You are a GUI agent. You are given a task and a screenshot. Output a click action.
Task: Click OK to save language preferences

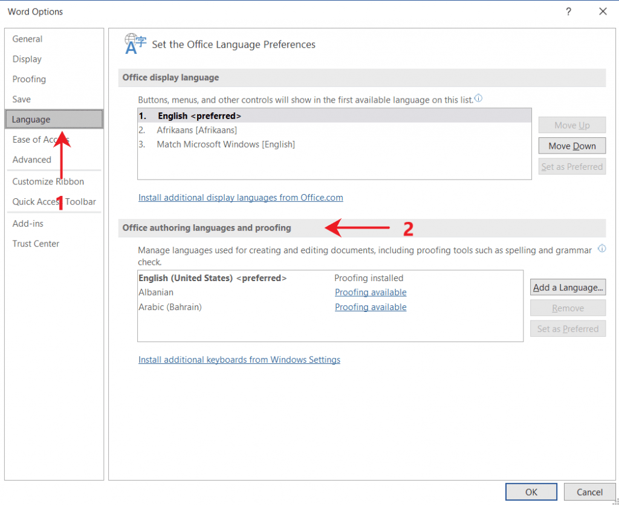531,491
